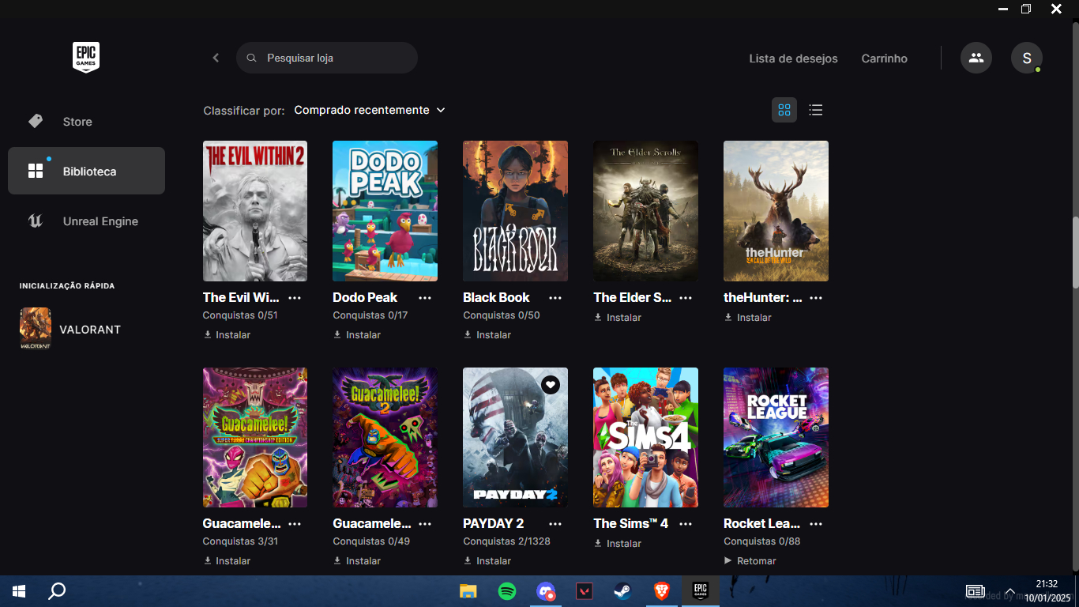Image resolution: width=1079 pixels, height=607 pixels.
Task: Toggle the favorite heart on PAYDAY 2
Action: pyautogui.click(x=551, y=385)
